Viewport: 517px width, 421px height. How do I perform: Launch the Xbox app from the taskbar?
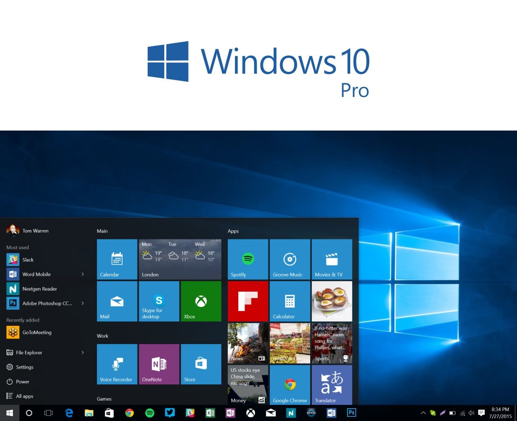point(251,413)
